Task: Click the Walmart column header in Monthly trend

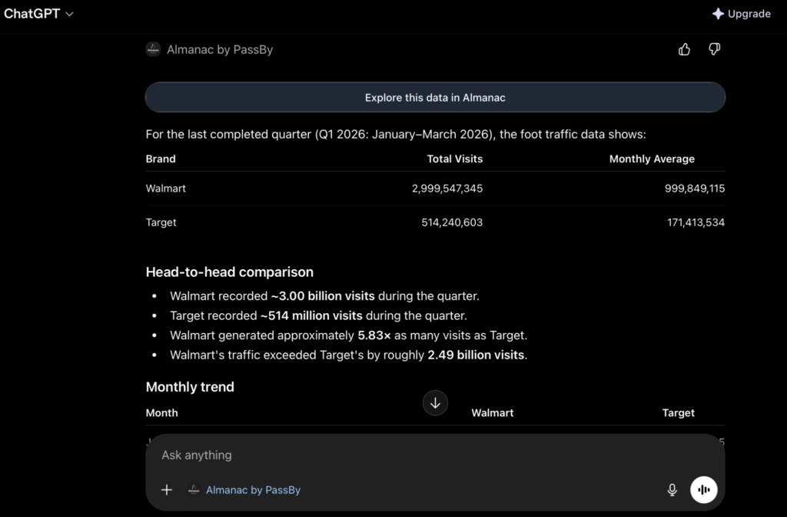Action: [493, 413]
